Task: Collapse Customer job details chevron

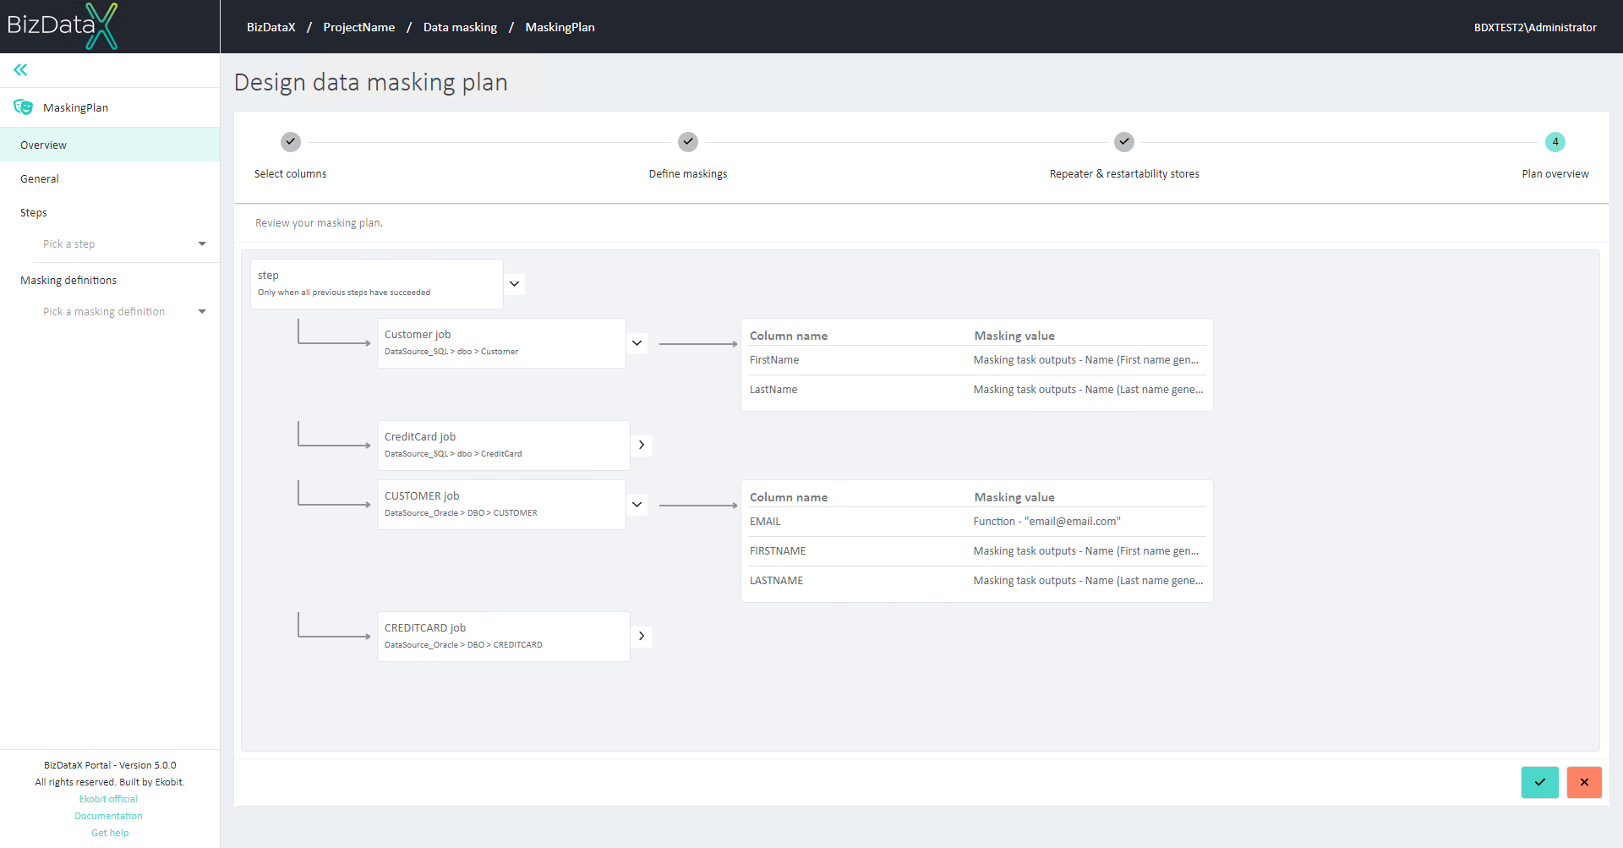Action: [637, 343]
